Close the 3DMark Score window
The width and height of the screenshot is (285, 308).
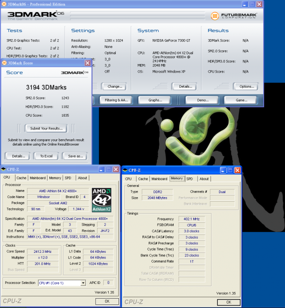pos(87,63)
